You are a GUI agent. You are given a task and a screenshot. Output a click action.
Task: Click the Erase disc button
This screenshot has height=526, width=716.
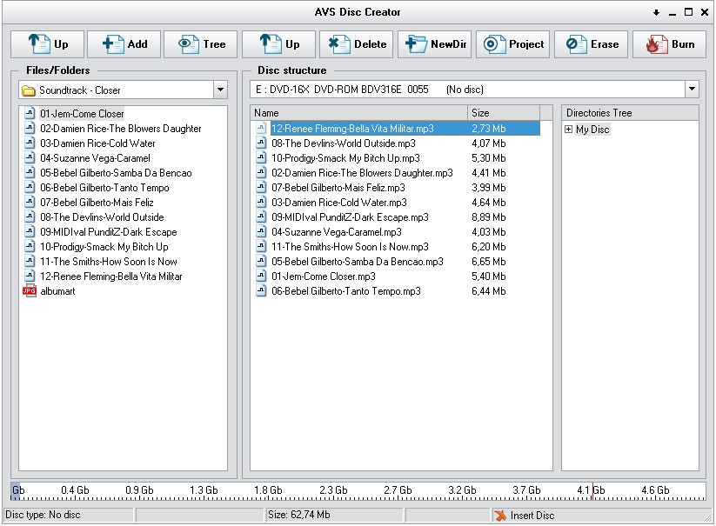592,44
